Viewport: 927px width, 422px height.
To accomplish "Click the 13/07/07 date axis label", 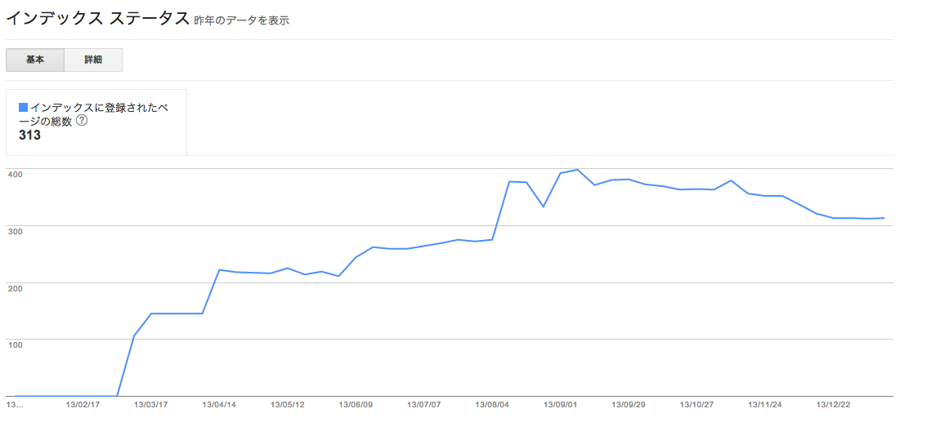I will click(424, 405).
